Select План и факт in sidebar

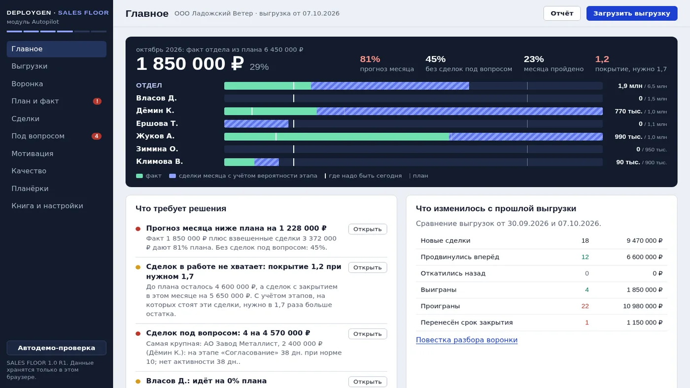[57, 101]
